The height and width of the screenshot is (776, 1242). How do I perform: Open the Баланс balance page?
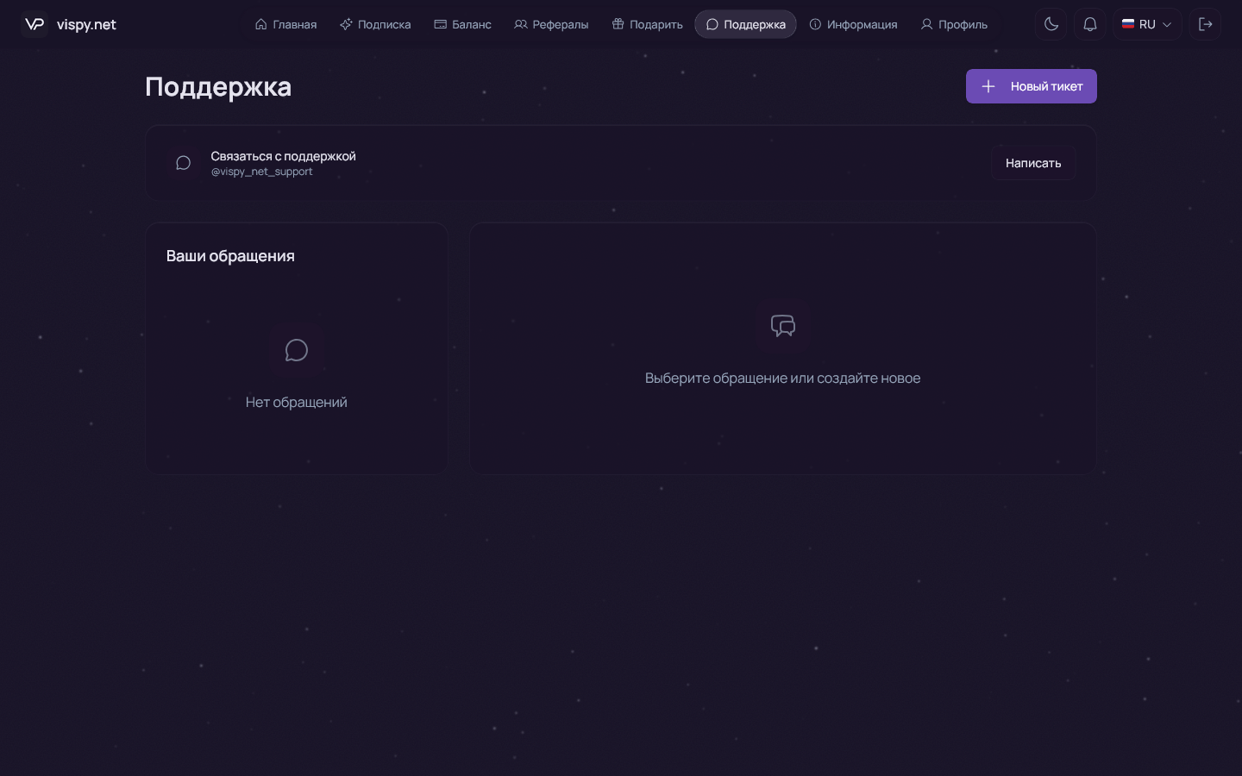462,24
